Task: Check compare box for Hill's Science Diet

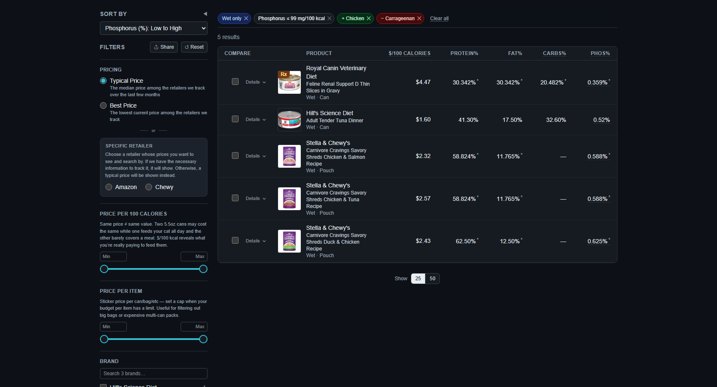Action: (235, 119)
